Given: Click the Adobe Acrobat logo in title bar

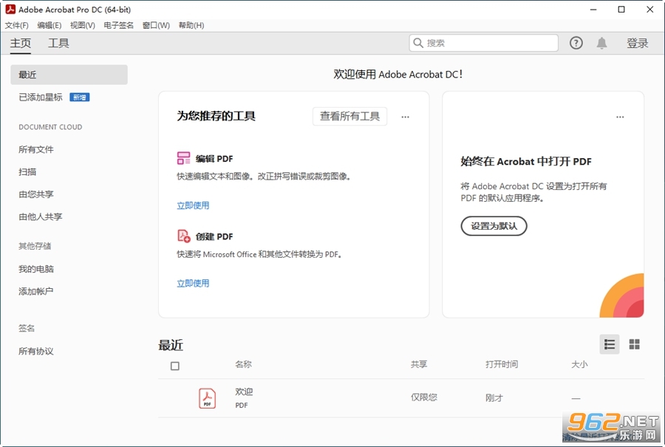Looking at the screenshot, I should pos(10,10).
